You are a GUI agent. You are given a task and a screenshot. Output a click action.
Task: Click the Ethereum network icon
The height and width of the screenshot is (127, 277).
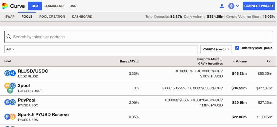pyautogui.click(x=231, y=6)
